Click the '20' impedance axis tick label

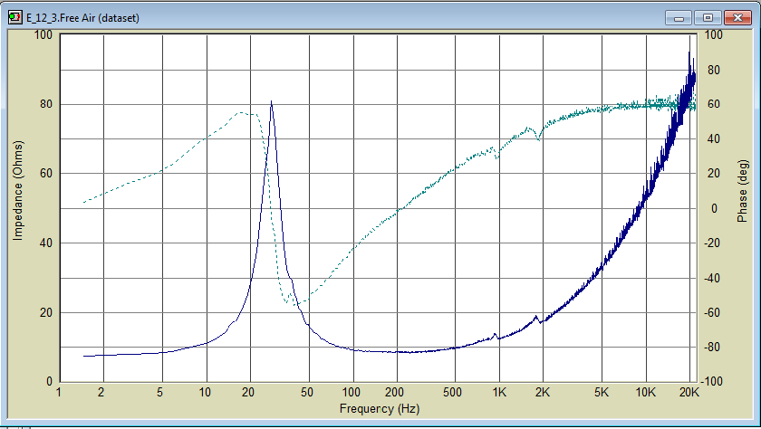(46, 312)
